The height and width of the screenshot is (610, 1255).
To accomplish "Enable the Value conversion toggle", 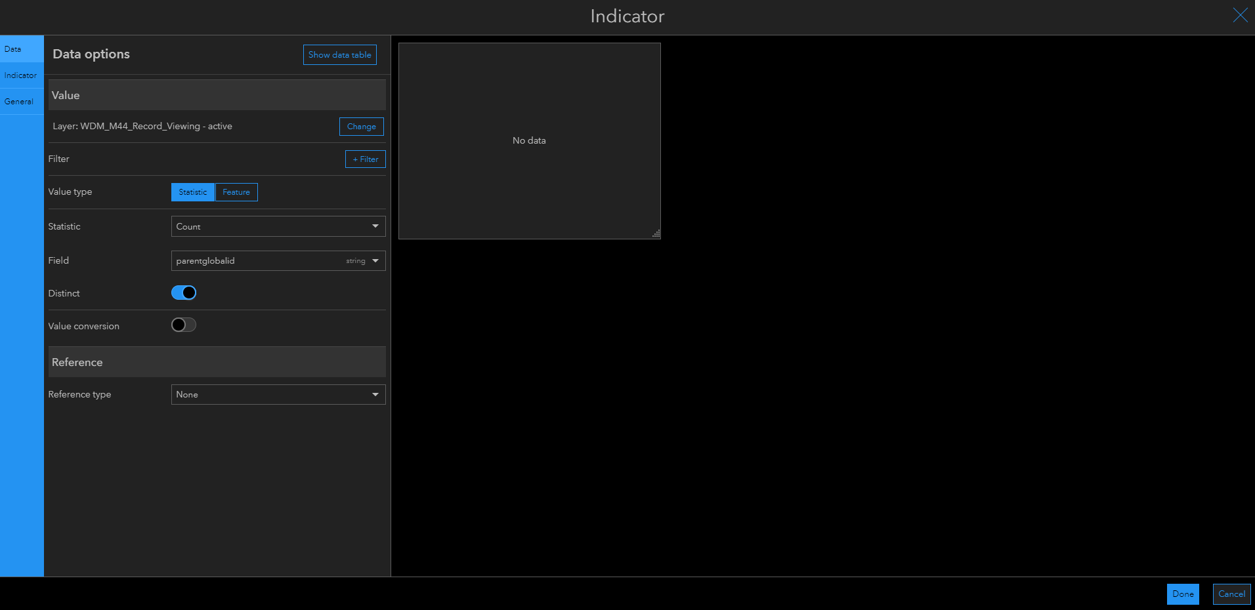I will (x=184, y=325).
